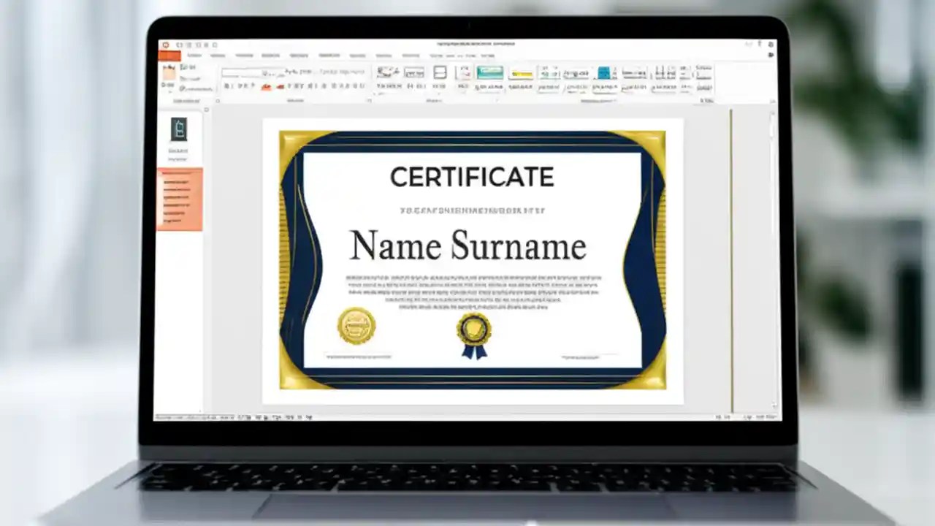Open the Insert ribbon tab
The height and width of the screenshot is (526, 935).
[x=218, y=56]
